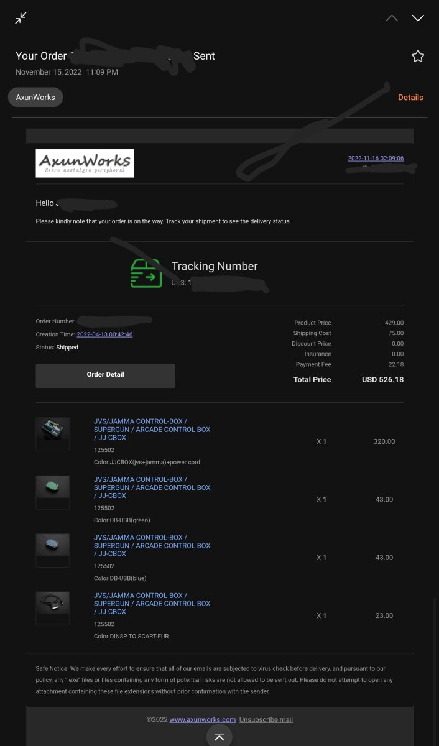Image resolution: width=439 pixels, height=746 pixels.
Task: Go to previous email with up chevron
Action: (x=392, y=18)
